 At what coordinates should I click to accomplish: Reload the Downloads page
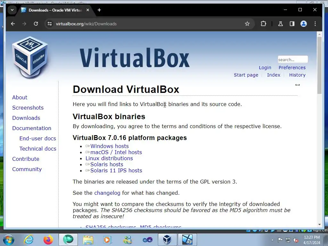(36, 24)
